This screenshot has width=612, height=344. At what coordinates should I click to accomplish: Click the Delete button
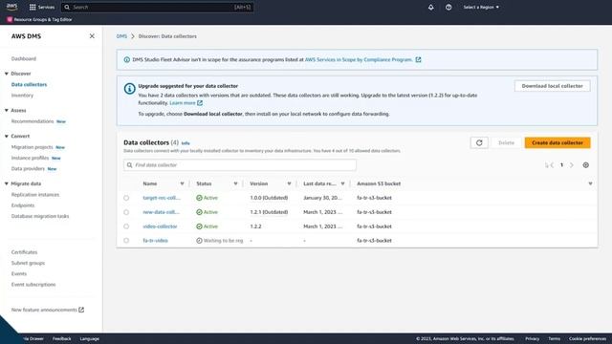tap(506, 142)
